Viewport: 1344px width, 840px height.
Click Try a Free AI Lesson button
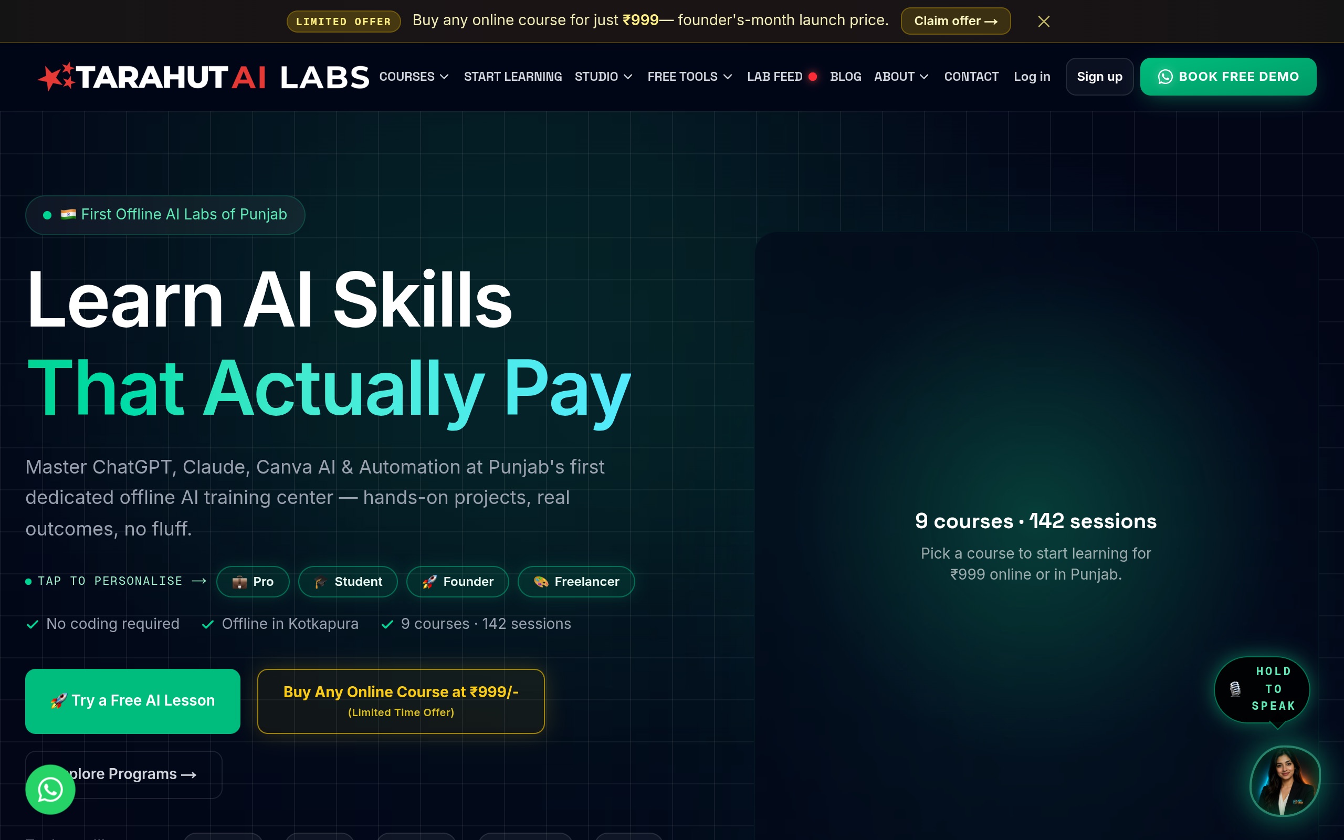[x=133, y=701]
